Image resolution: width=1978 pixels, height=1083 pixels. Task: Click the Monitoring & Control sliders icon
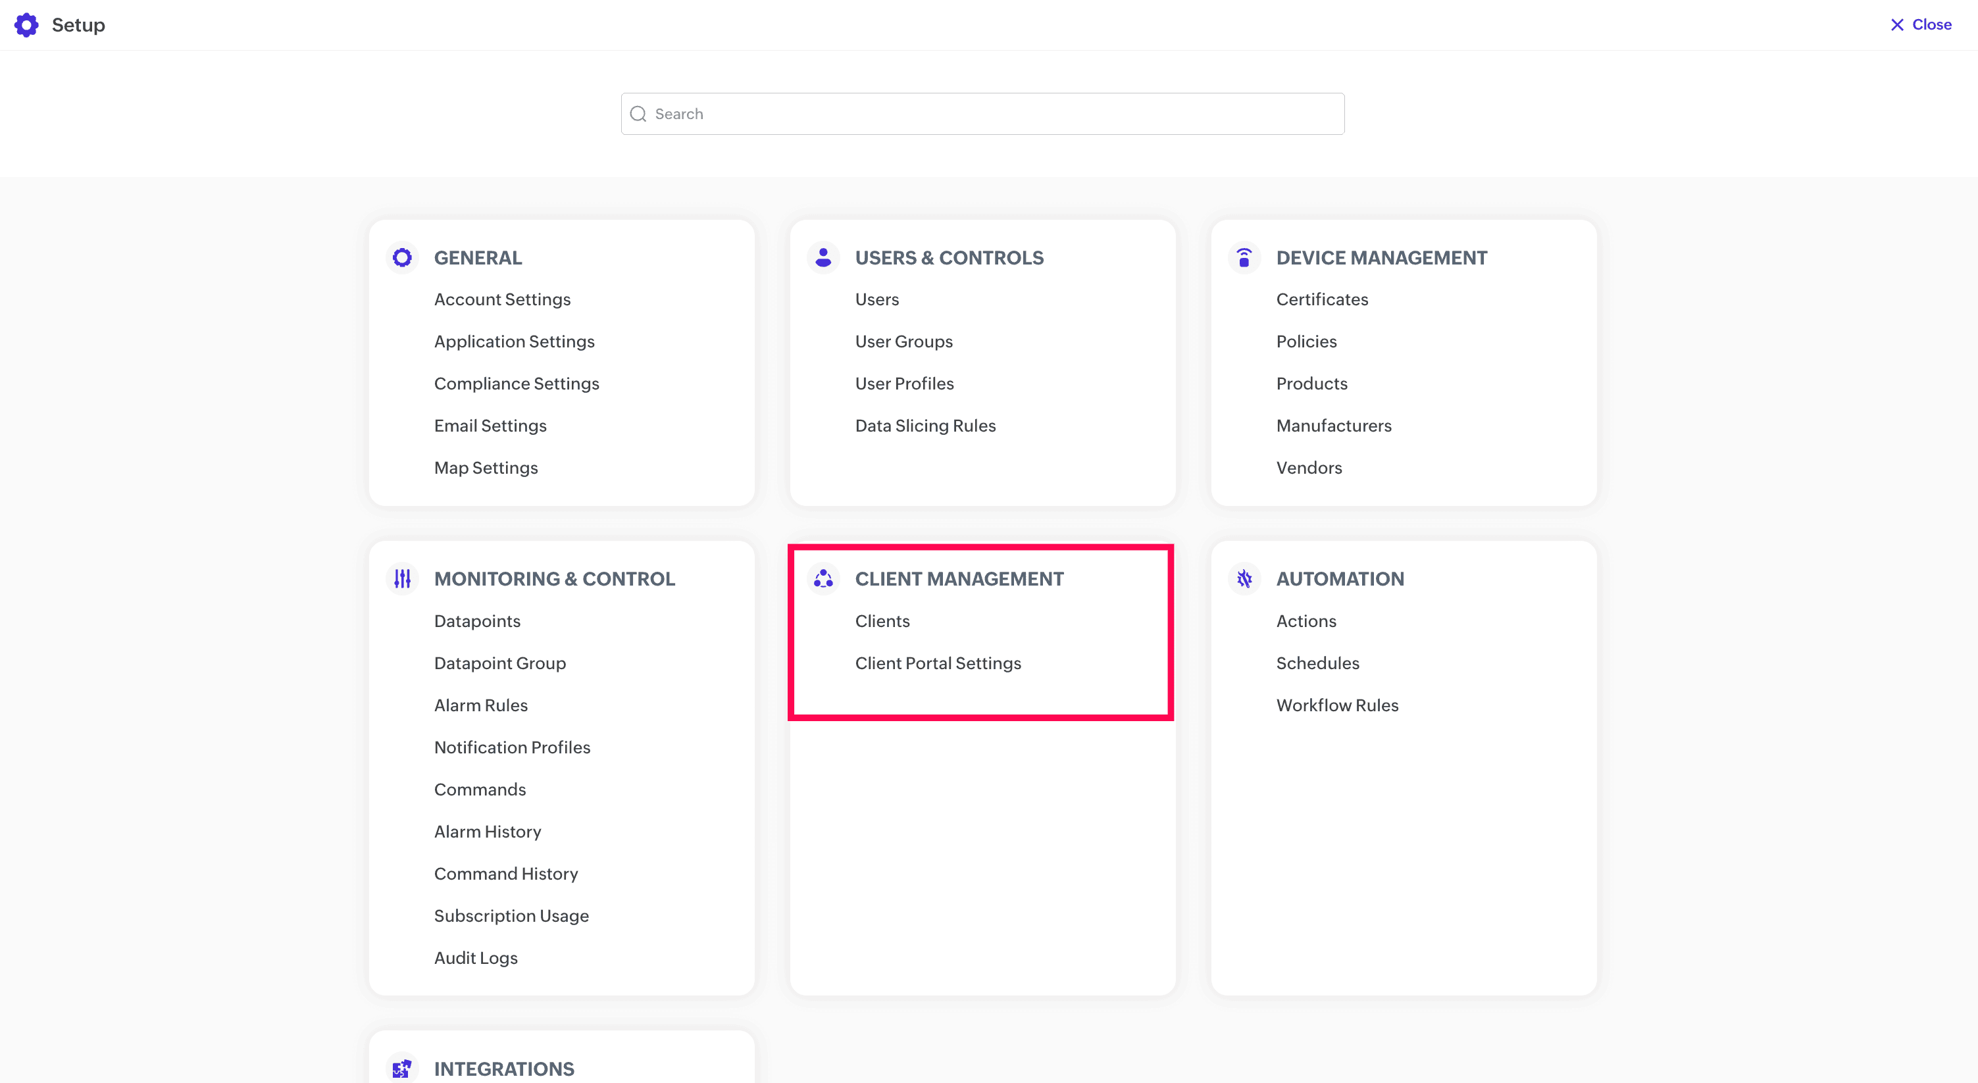[401, 578]
